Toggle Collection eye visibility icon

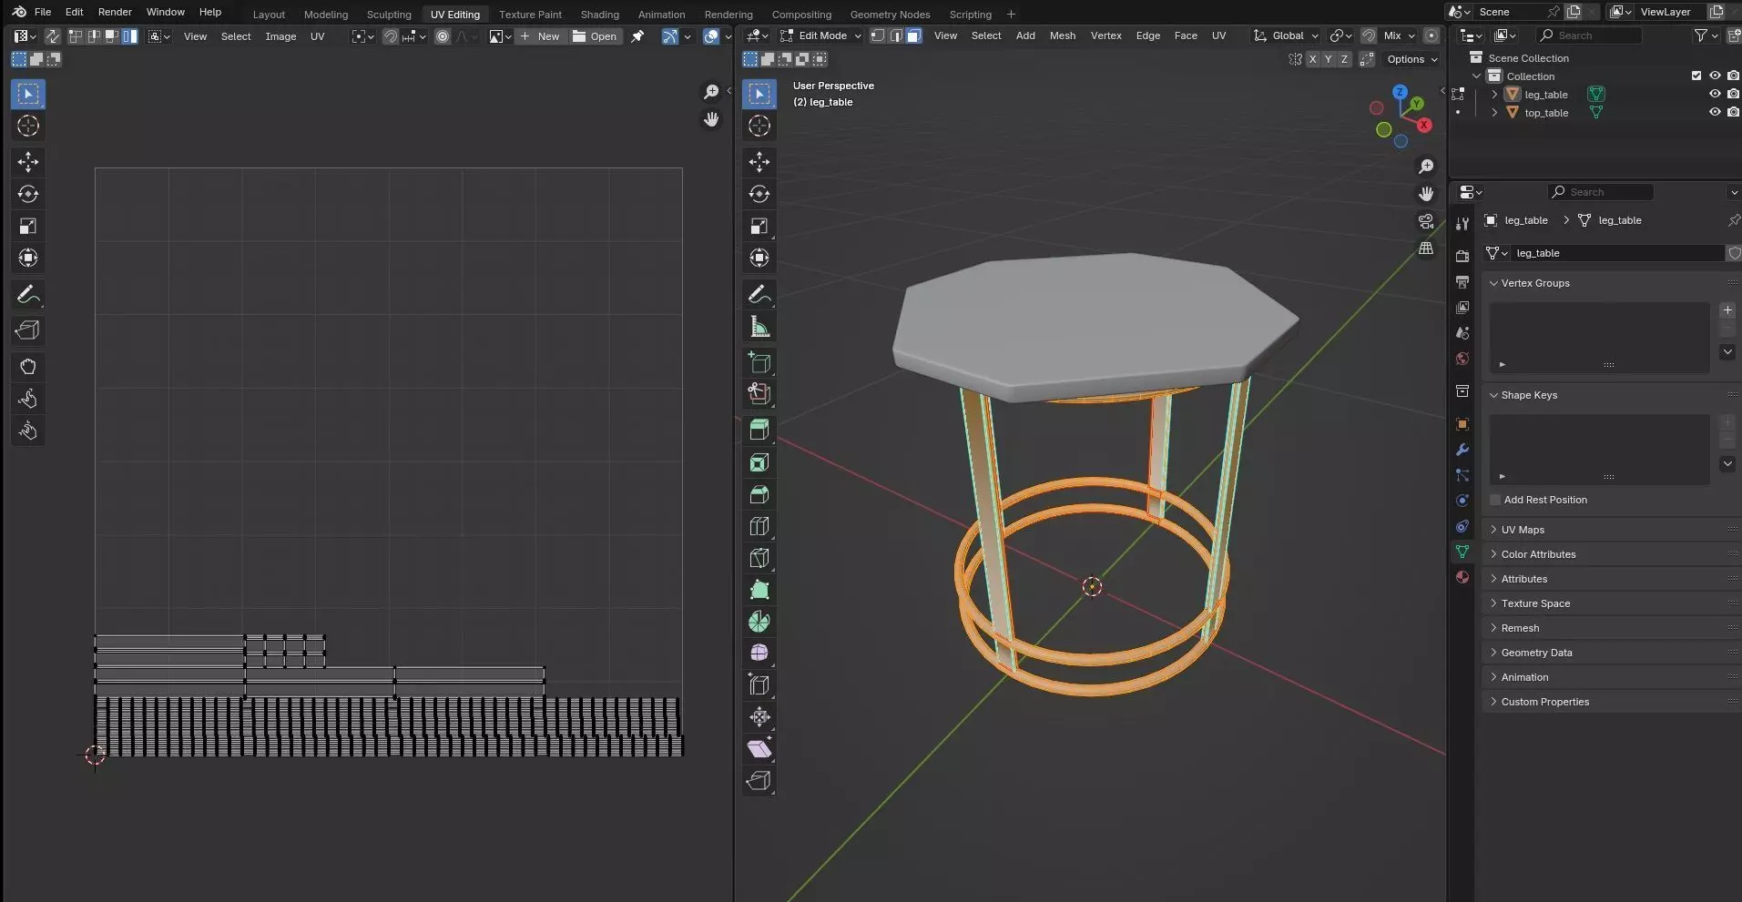pyautogui.click(x=1715, y=76)
